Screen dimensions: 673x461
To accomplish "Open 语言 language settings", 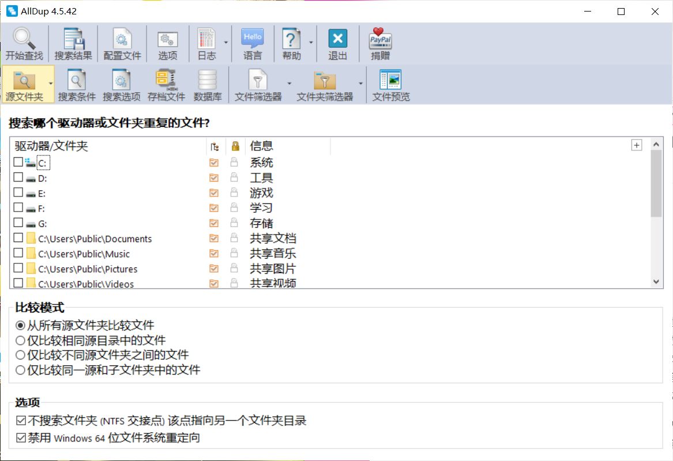I will pyautogui.click(x=253, y=44).
